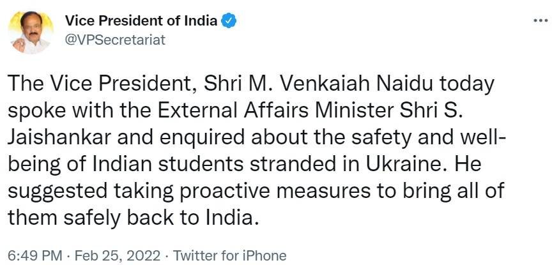
Task: Click the @VPSecretariat handle
Action: pos(115,40)
